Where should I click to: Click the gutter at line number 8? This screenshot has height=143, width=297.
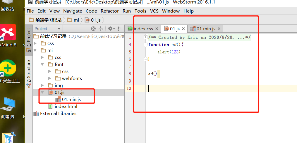[130, 74]
